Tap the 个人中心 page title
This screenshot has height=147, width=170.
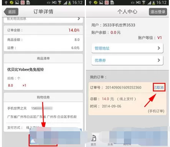coord(127,12)
